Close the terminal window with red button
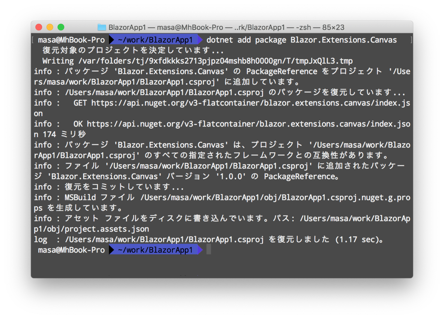The image size is (444, 319). (39, 27)
